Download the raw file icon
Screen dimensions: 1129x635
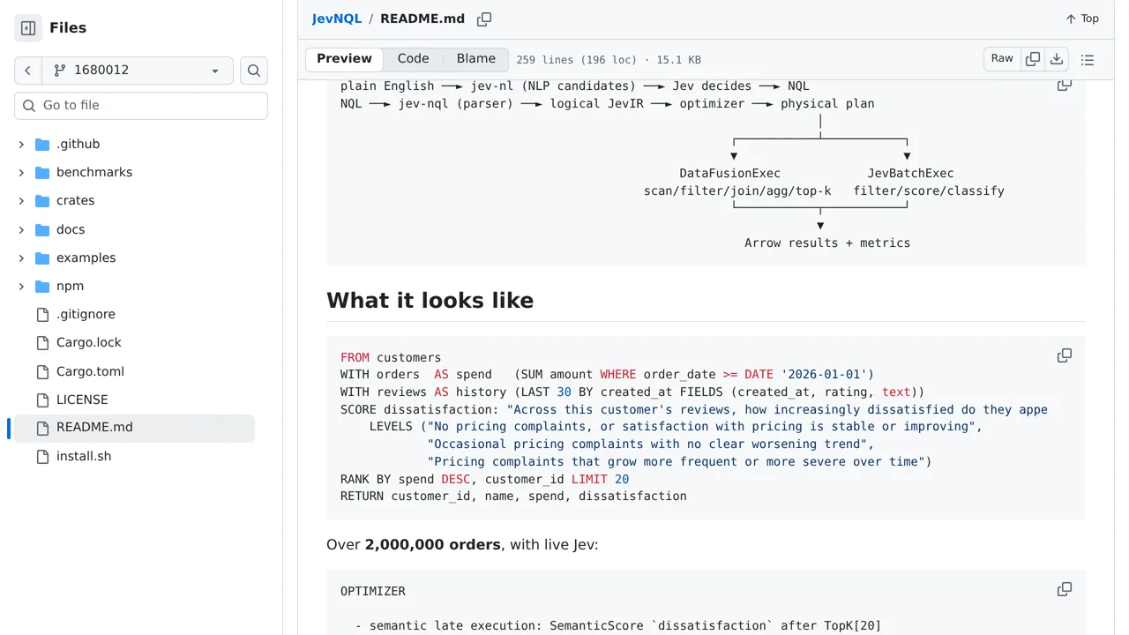pyautogui.click(x=1057, y=59)
